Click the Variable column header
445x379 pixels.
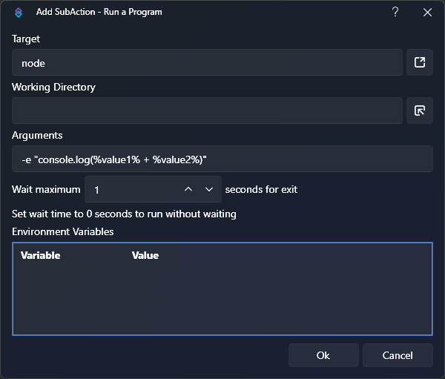pyautogui.click(x=41, y=255)
